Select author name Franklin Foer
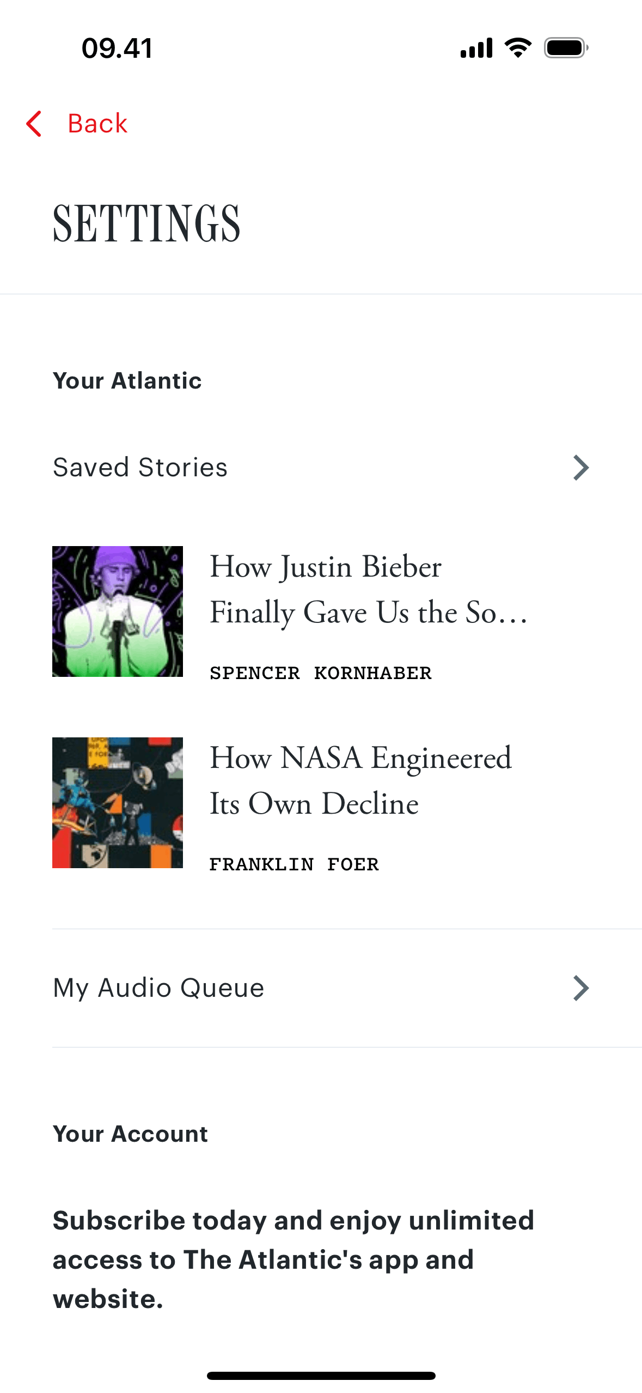This screenshot has height=1393, width=642. 294,864
